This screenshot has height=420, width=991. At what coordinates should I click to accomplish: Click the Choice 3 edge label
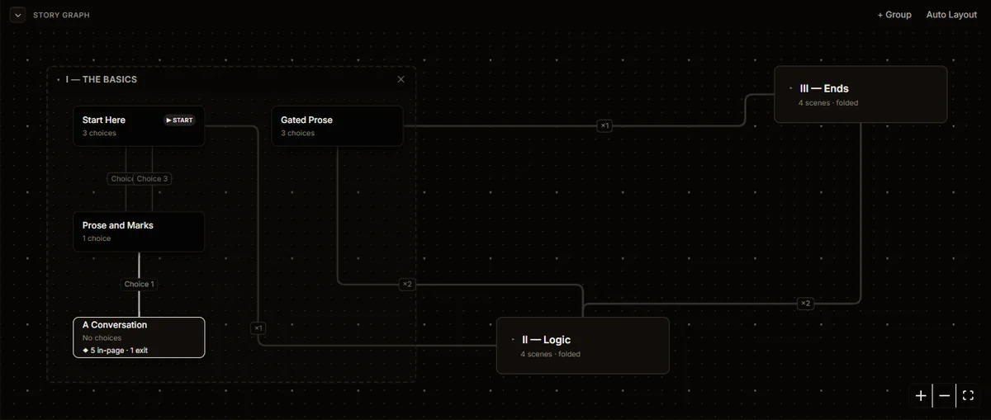[153, 178]
